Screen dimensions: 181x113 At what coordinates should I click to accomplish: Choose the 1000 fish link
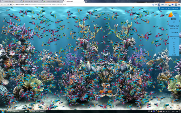174,55
